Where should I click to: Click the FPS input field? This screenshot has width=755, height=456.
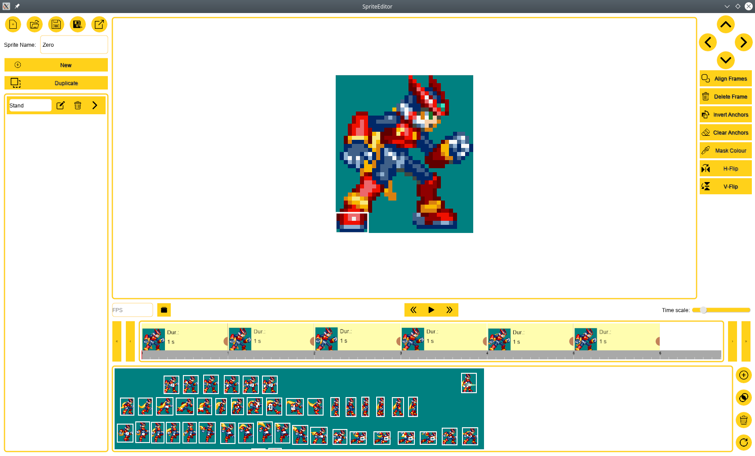click(x=133, y=310)
